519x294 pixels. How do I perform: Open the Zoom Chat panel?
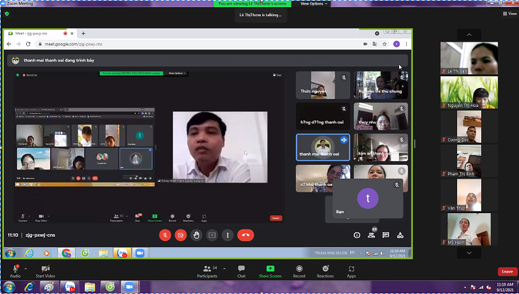[241, 269]
